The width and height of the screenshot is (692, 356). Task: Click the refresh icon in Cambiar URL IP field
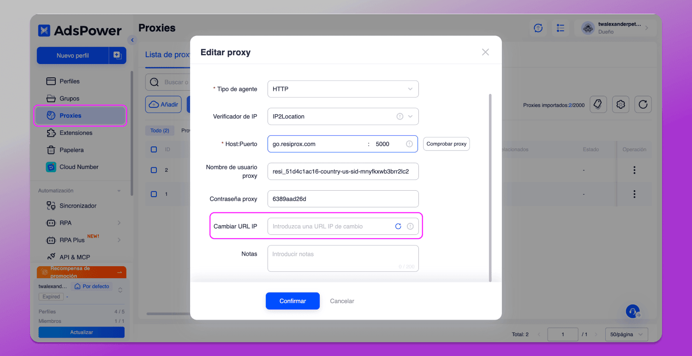(x=398, y=226)
